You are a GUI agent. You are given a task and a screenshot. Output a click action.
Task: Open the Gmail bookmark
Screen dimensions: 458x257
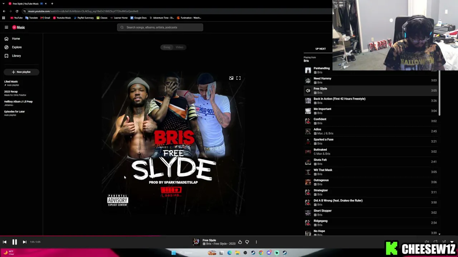45,18
